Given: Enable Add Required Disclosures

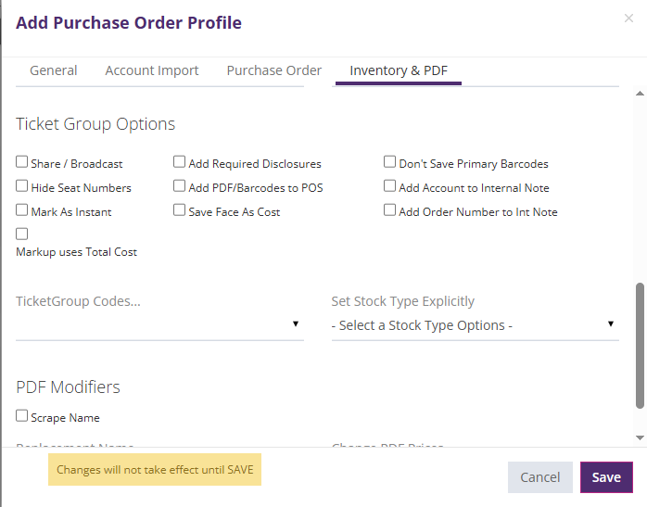Looking at the screenshot, I should (x=180, y=162).
